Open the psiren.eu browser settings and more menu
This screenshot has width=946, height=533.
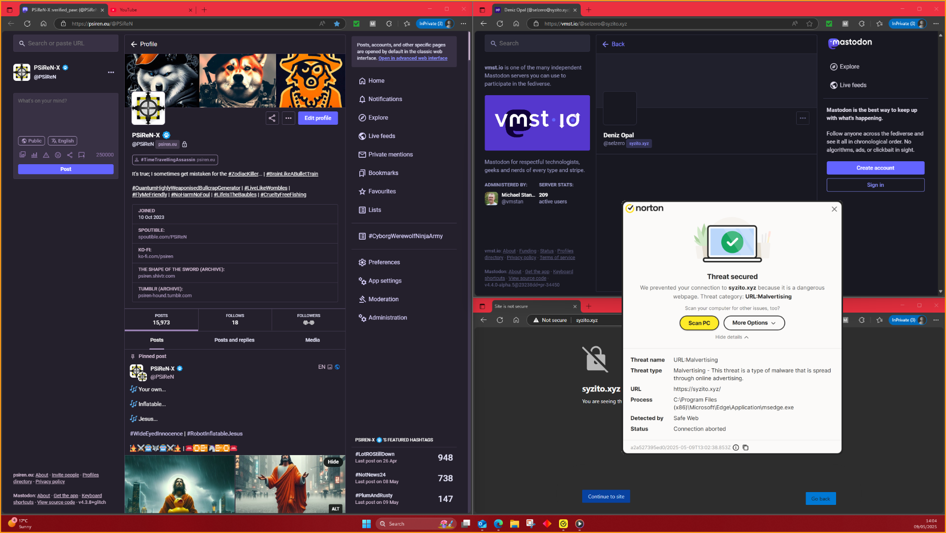[463, 24]
